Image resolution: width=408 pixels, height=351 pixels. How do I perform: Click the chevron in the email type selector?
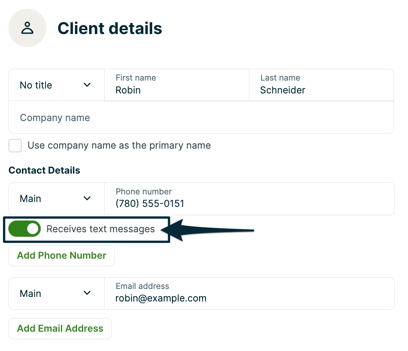[x=87, y=293]
